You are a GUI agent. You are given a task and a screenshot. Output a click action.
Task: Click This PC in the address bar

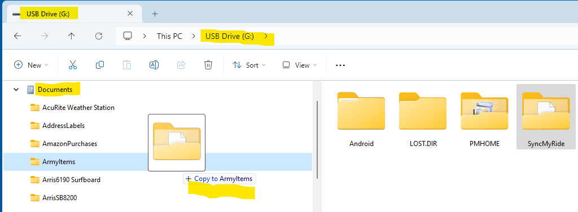click(169, 36)
